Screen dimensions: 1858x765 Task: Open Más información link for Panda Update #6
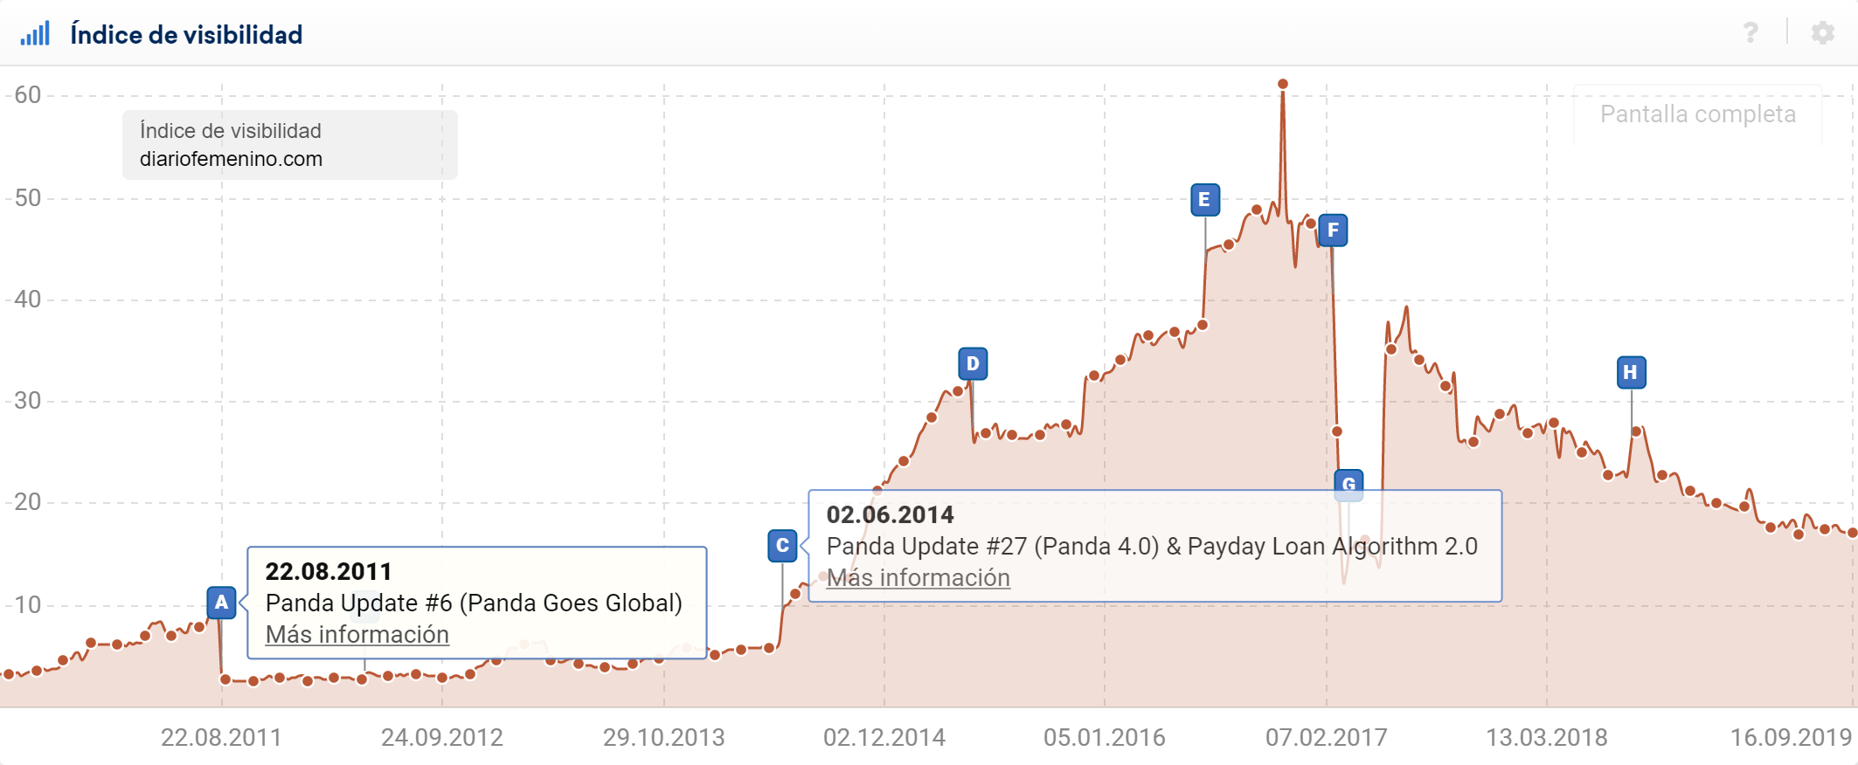[357, 635]
